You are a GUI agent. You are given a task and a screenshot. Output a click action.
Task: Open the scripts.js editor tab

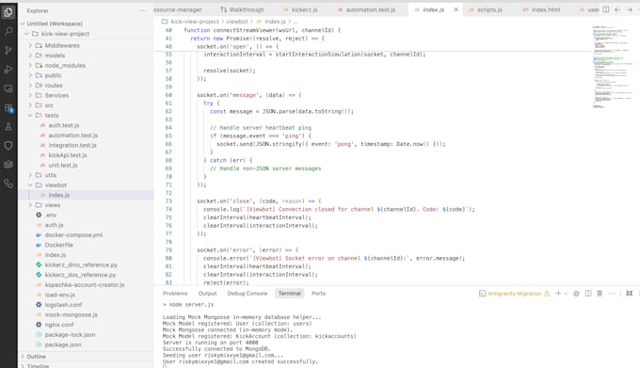point(486,9)
